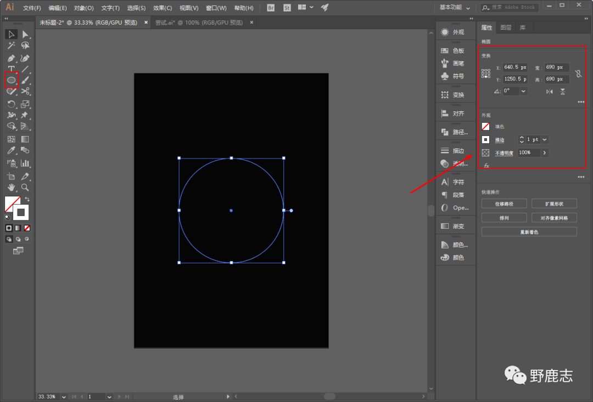This screenshot has height=402, width=593.
Task: Expand the stroke weight dropdown
Action: 545,140
